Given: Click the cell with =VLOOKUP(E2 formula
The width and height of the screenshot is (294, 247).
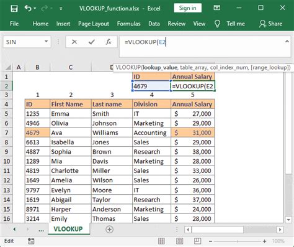Looking at the screenshot, I should (x=193, y=86).
